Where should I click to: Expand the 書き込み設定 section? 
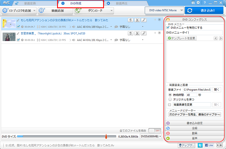tap(195, 123)
